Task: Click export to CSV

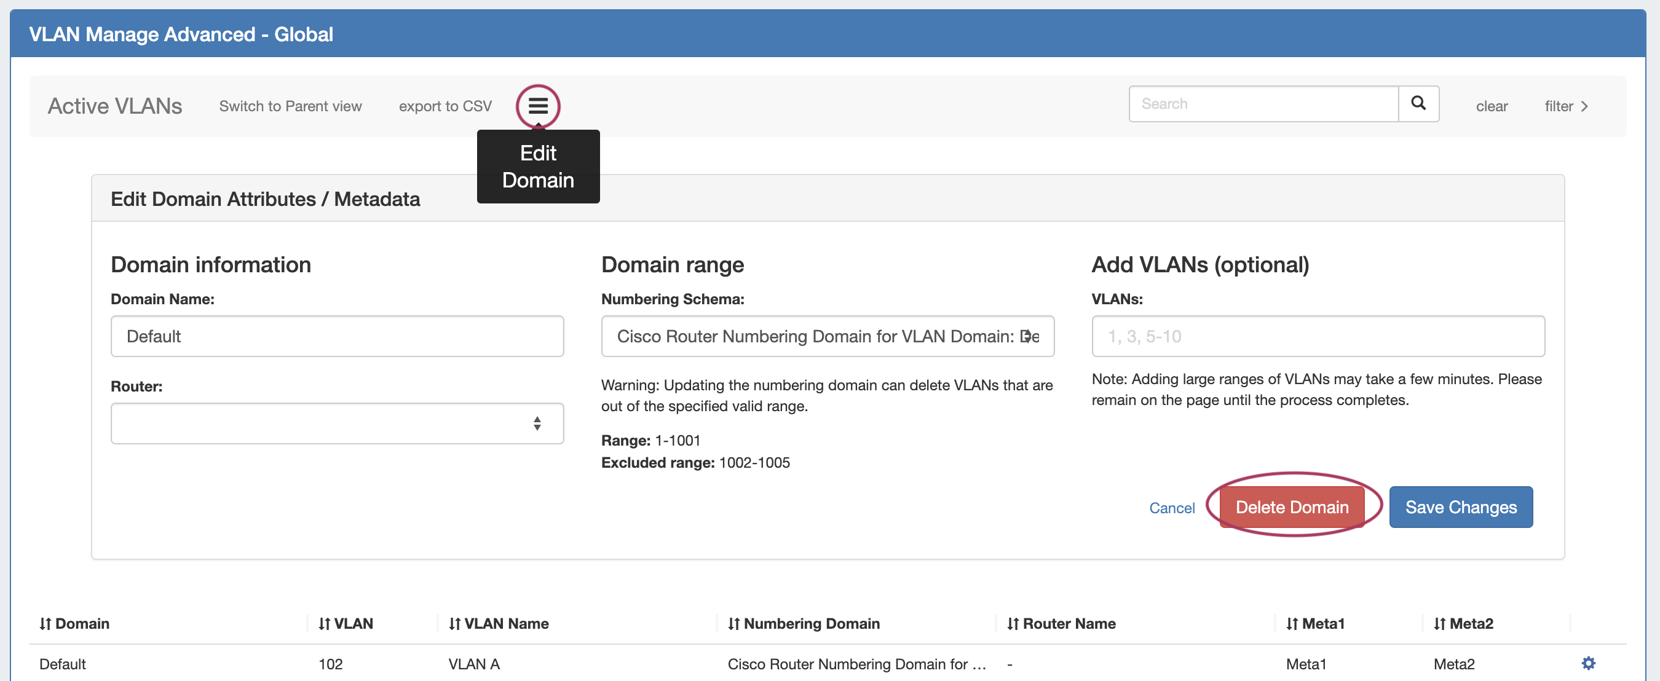Action: point(445,106)
